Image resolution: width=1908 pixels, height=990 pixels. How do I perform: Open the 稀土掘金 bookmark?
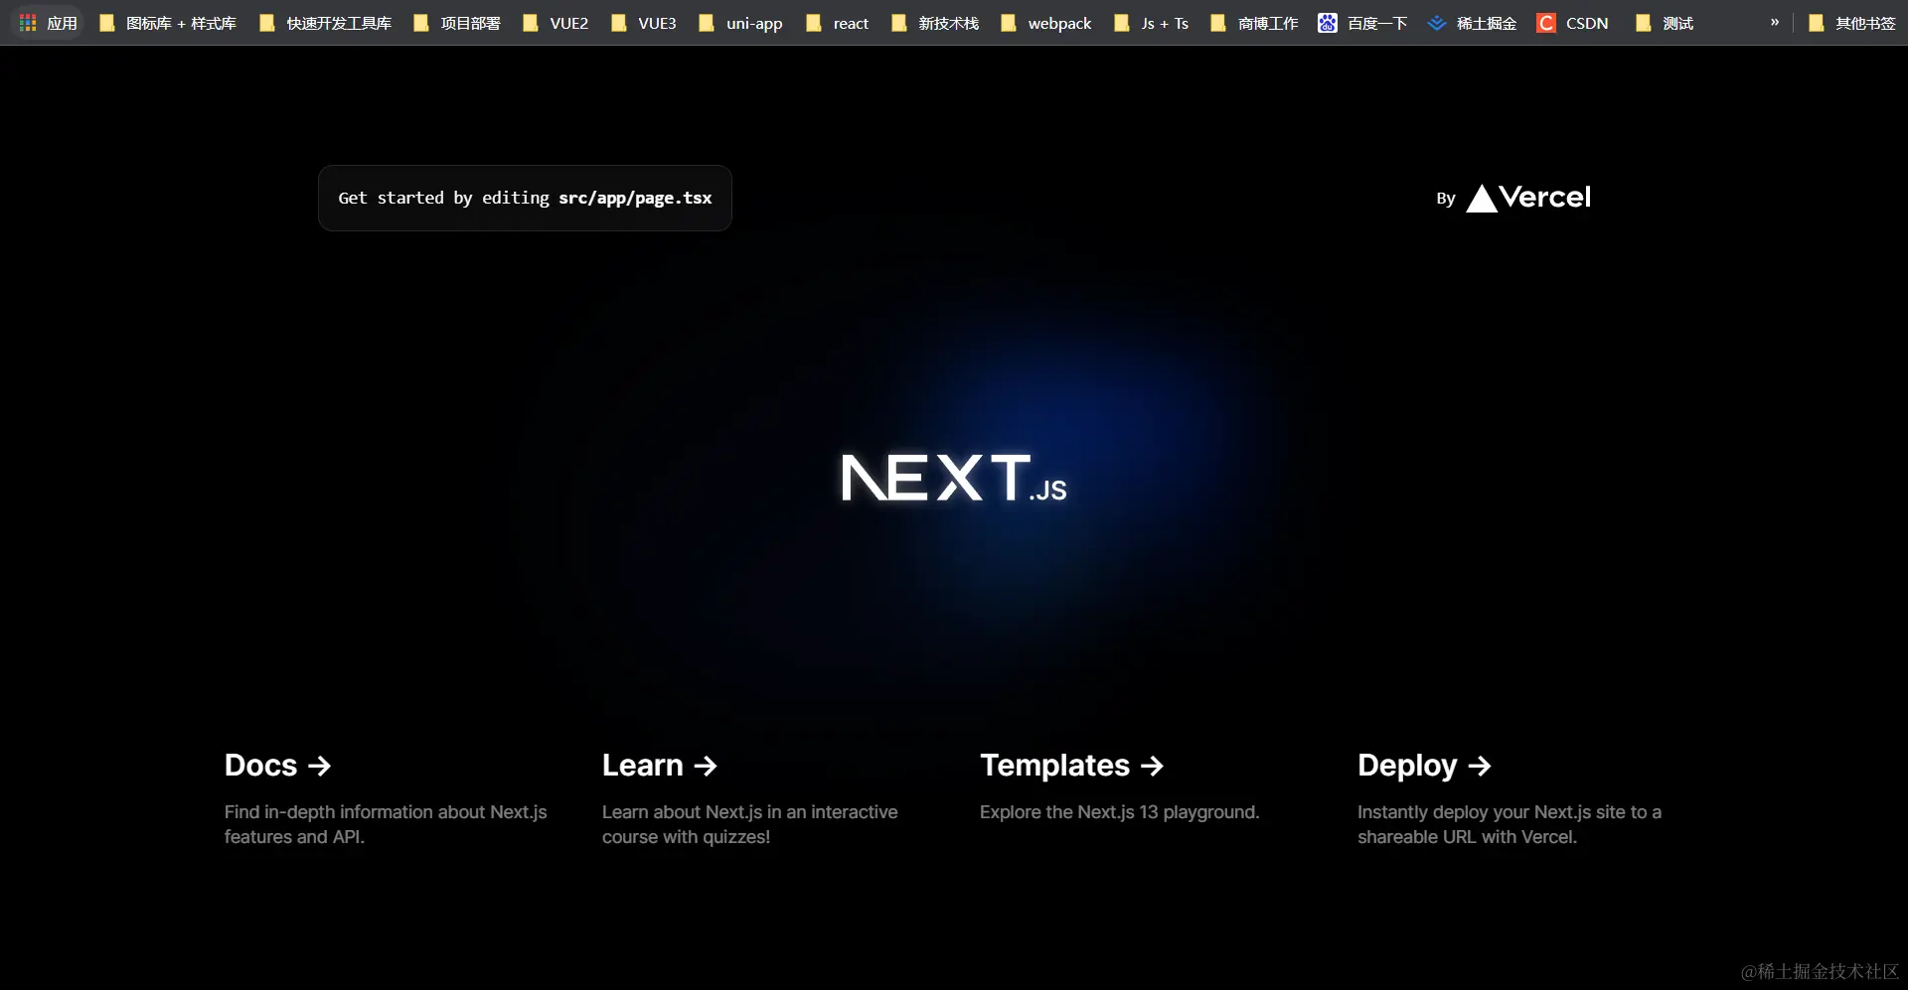pos(1473,23)
